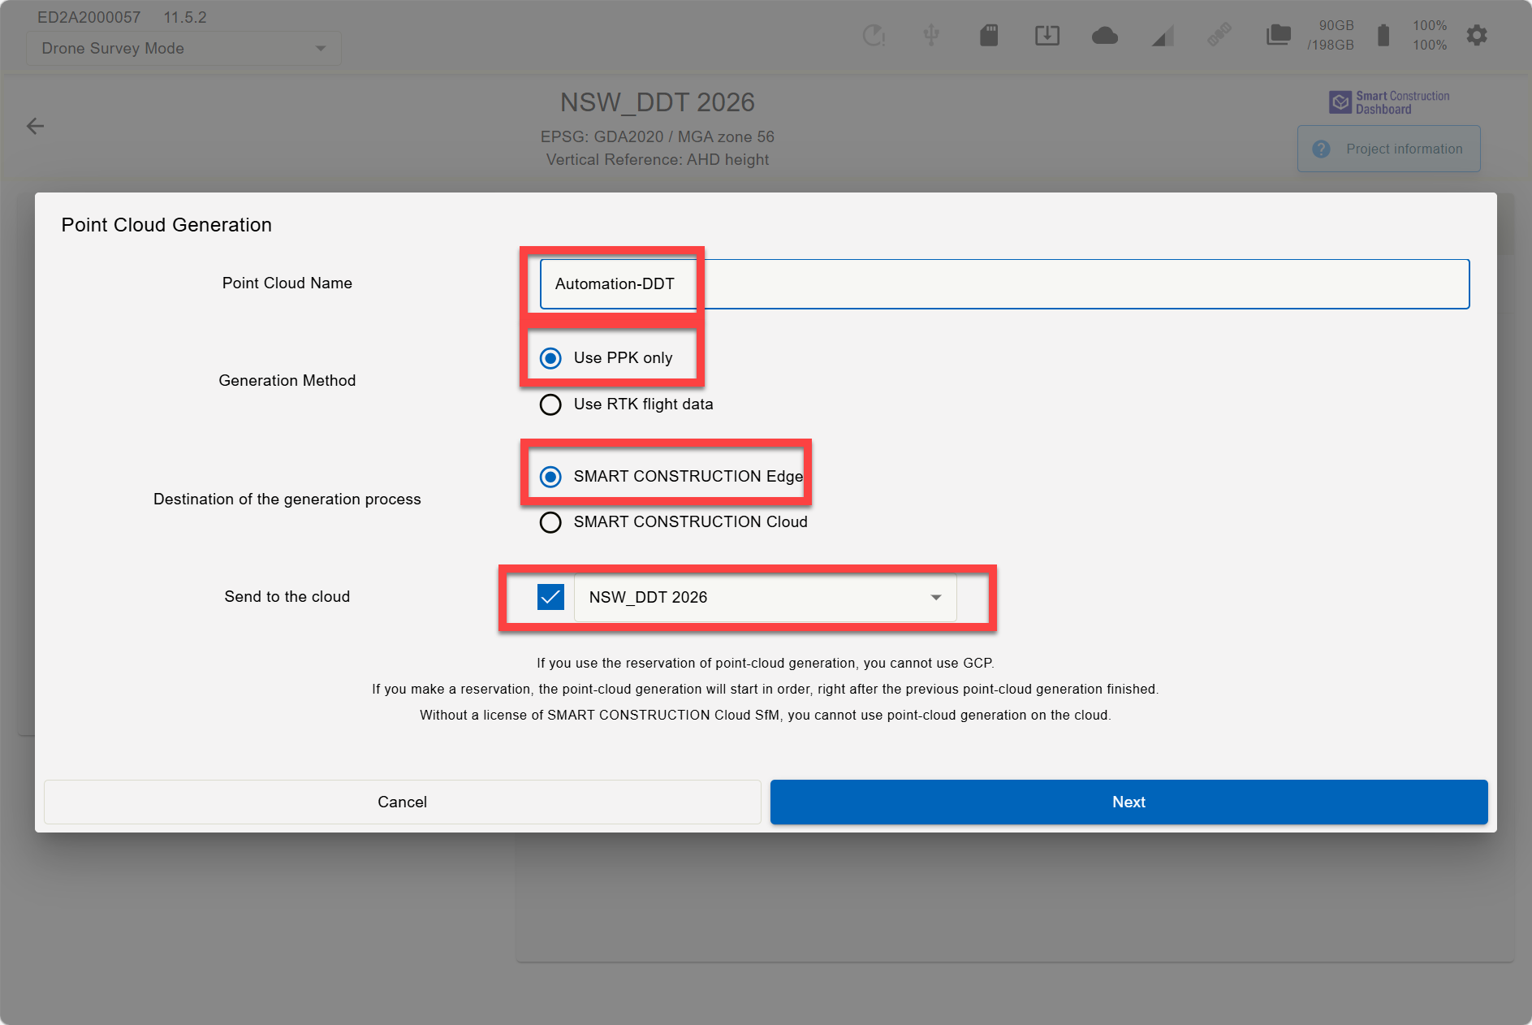Open the Project information button
This screenshot has height=1025, width=1532.
[1388, 149]
